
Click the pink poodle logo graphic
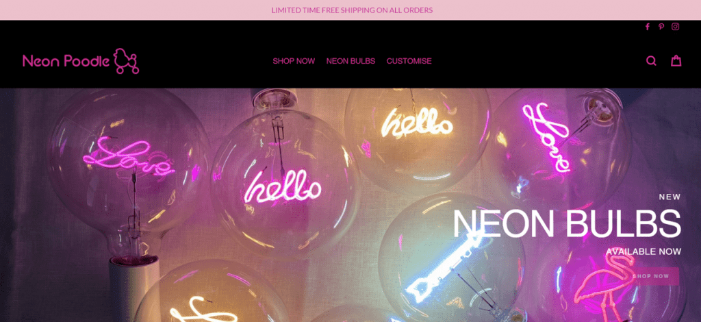(126, 61)
